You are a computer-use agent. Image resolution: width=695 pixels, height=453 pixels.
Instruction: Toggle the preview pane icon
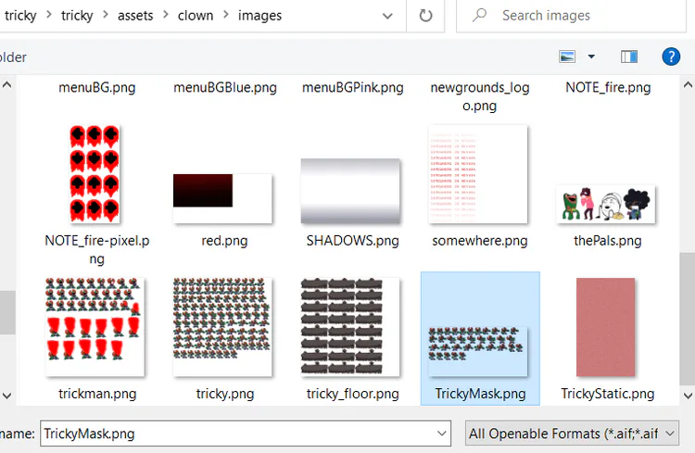pos(629,57)
